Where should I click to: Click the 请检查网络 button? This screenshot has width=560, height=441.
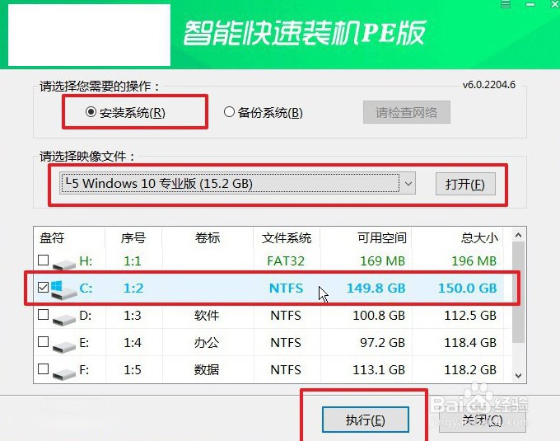[407, 113]
